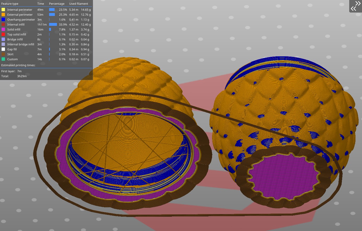Click the Internal perimeter label

click(20, 10)
